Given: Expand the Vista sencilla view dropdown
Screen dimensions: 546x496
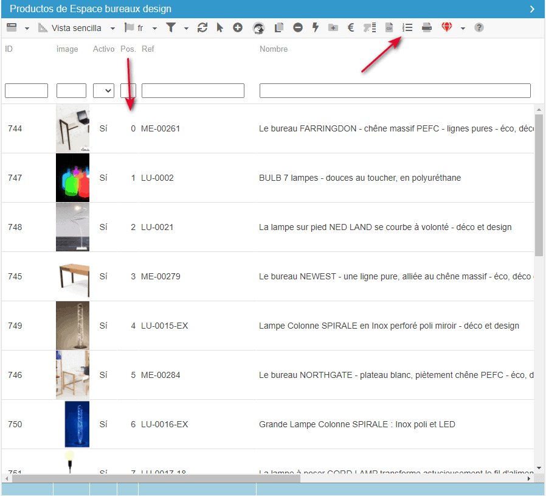Looking at the screenshot, I should [112, 29].
